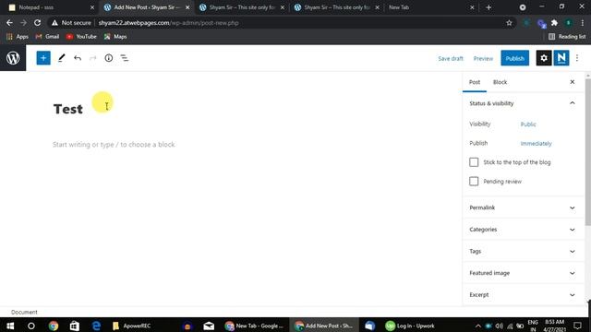
Task: Click Windows Start button
Action: [x=10, y=326]
